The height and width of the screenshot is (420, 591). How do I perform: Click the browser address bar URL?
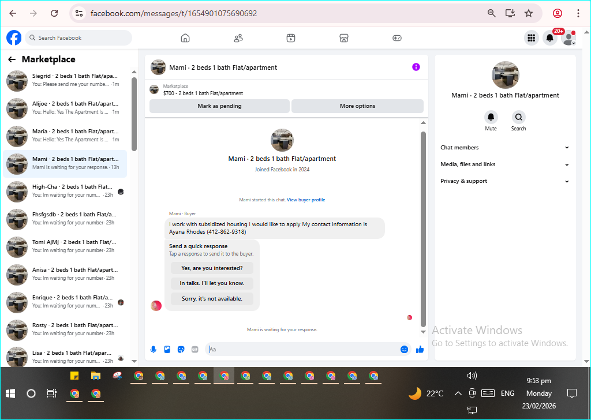[x=174, y=14]
